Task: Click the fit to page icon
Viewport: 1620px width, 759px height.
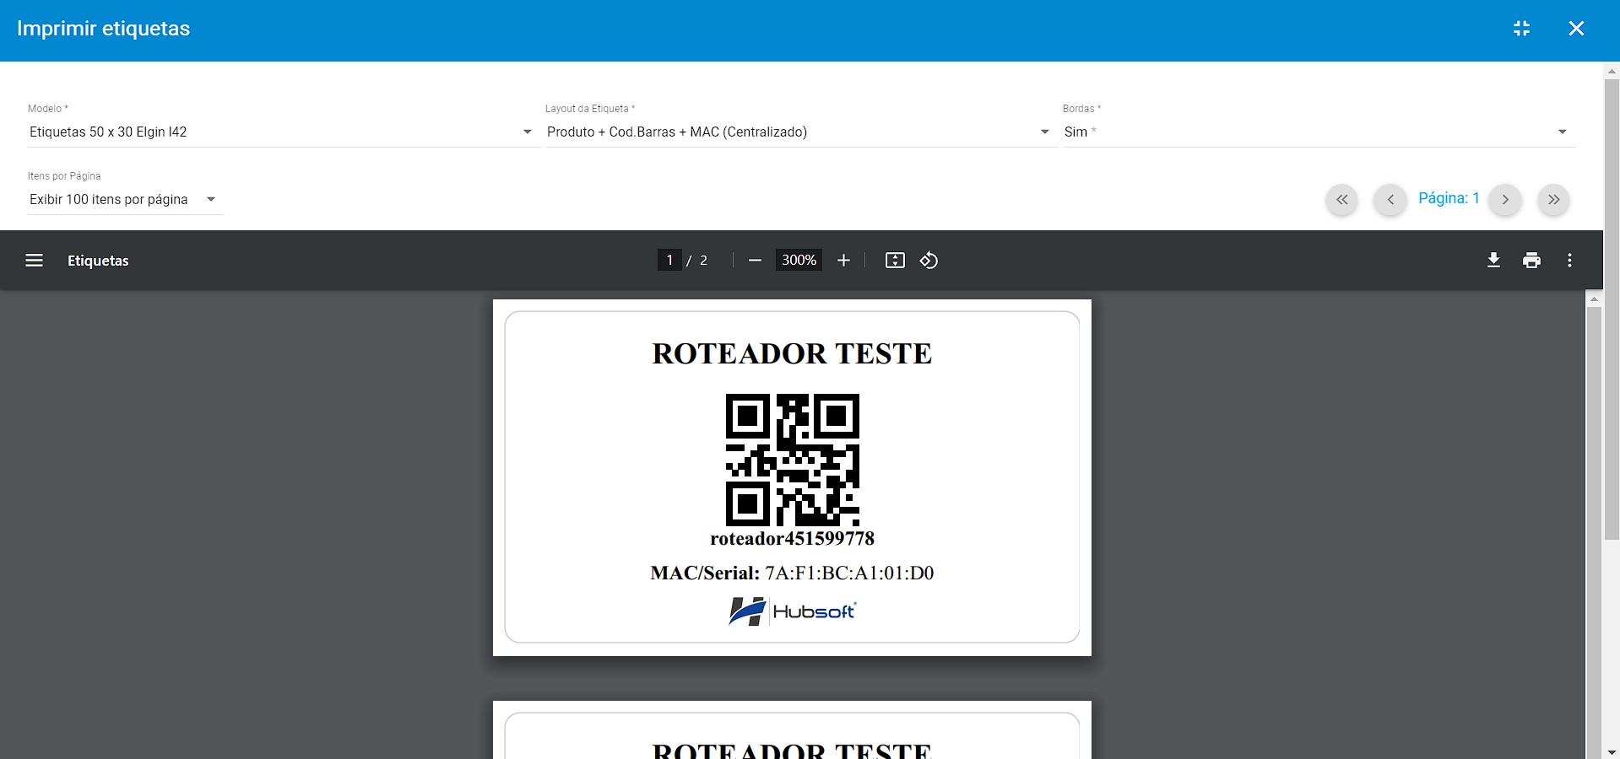Action: (895, 261)
